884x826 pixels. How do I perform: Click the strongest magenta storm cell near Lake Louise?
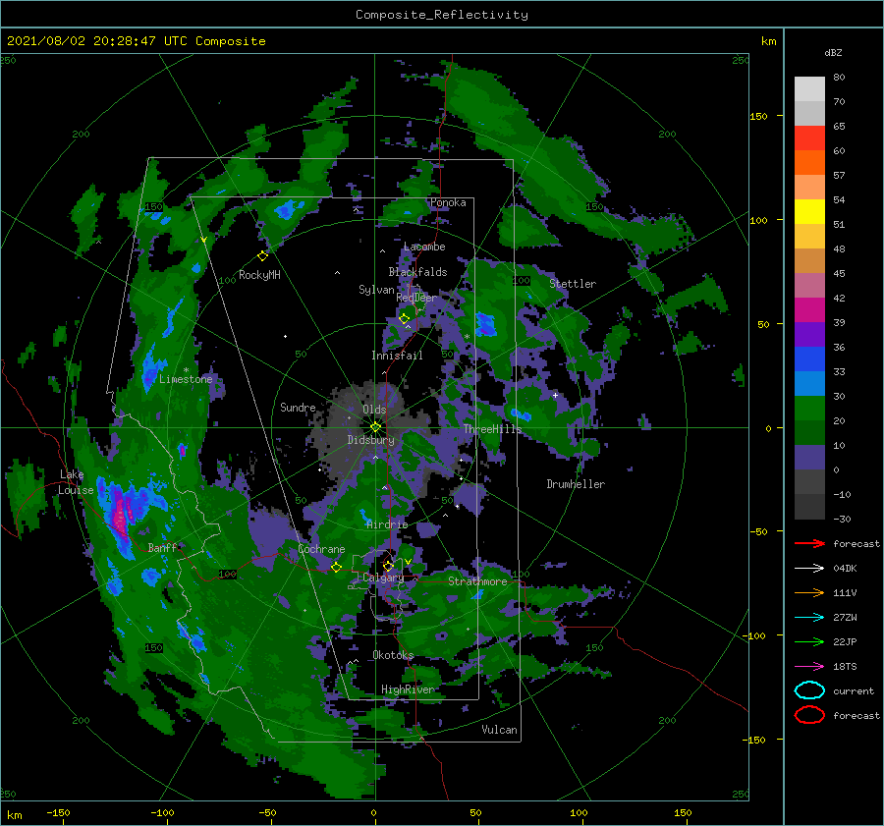120,516
